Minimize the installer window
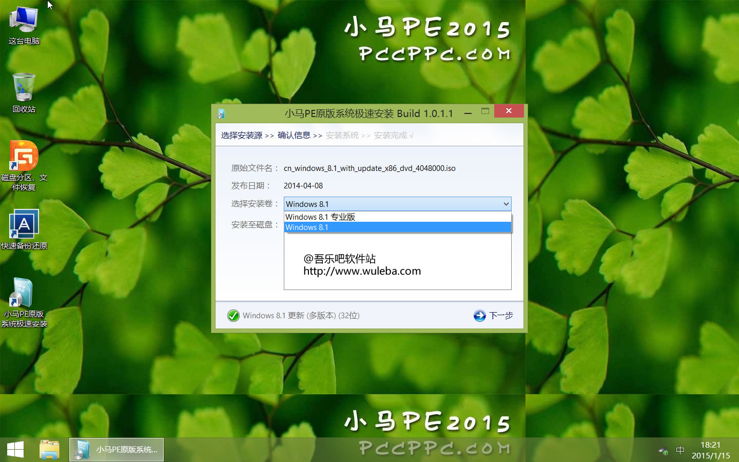The image size is (739, 462). point(468,112)
